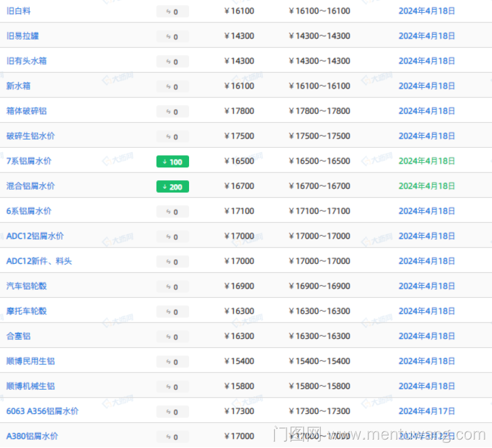Open the 6系铝屑水价 product page
Image resolution: width=492 pixels, height=448 pixels.
click(29, 211)
